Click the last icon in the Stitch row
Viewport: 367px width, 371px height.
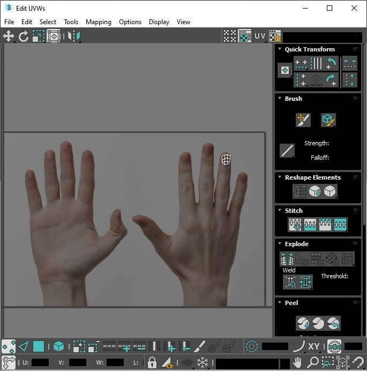point(340,224)
